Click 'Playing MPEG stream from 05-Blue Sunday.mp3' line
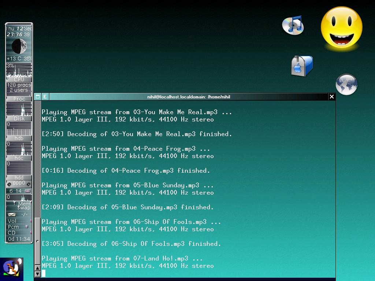375x281 pixels. (128, 185)
